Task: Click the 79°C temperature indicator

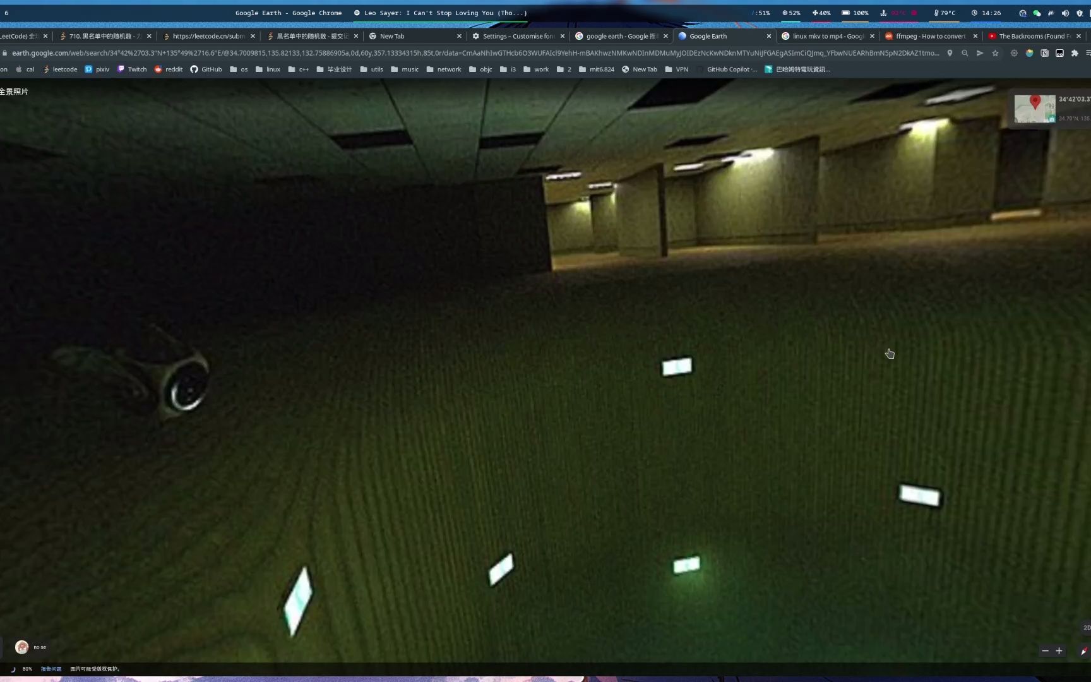Action: [945, 13]
